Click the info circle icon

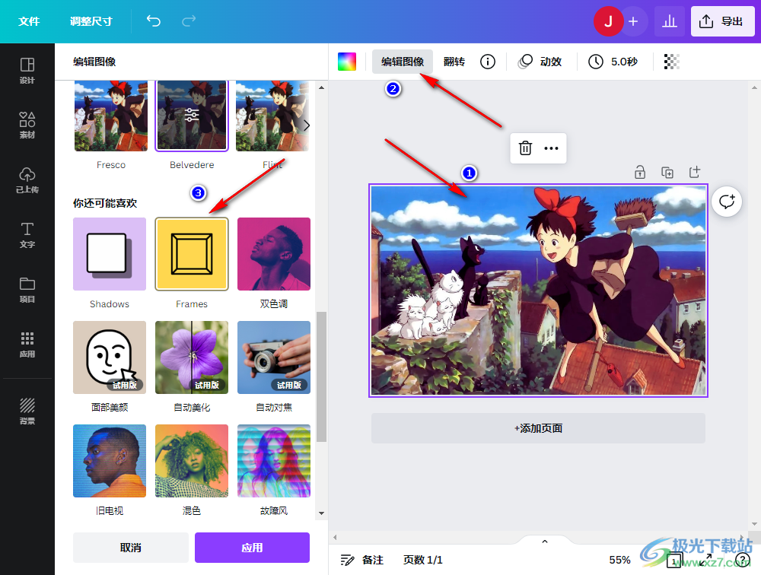click(488, 62)
